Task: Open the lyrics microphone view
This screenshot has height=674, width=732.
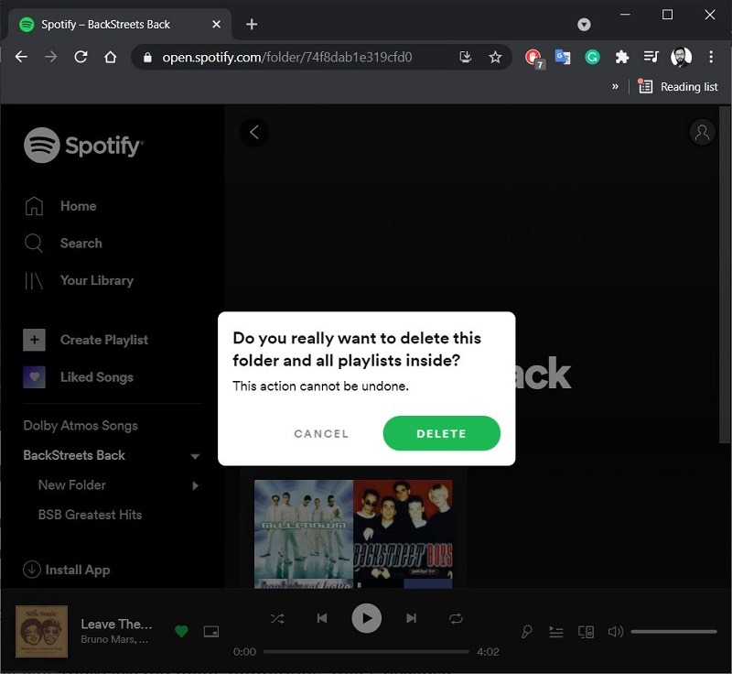Action: tap(526, 632)
